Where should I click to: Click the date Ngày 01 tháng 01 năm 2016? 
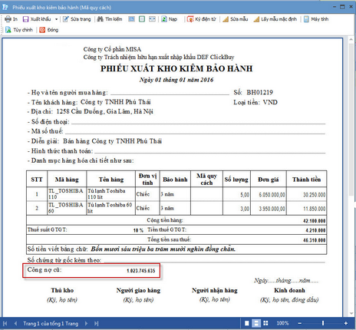[176, 80]
